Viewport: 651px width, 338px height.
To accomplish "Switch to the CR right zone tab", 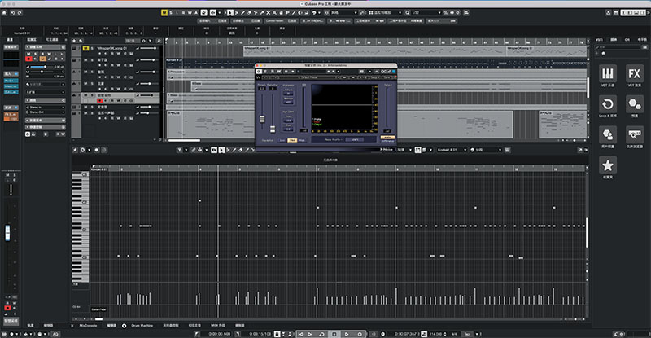I will [x=627, y=39].
